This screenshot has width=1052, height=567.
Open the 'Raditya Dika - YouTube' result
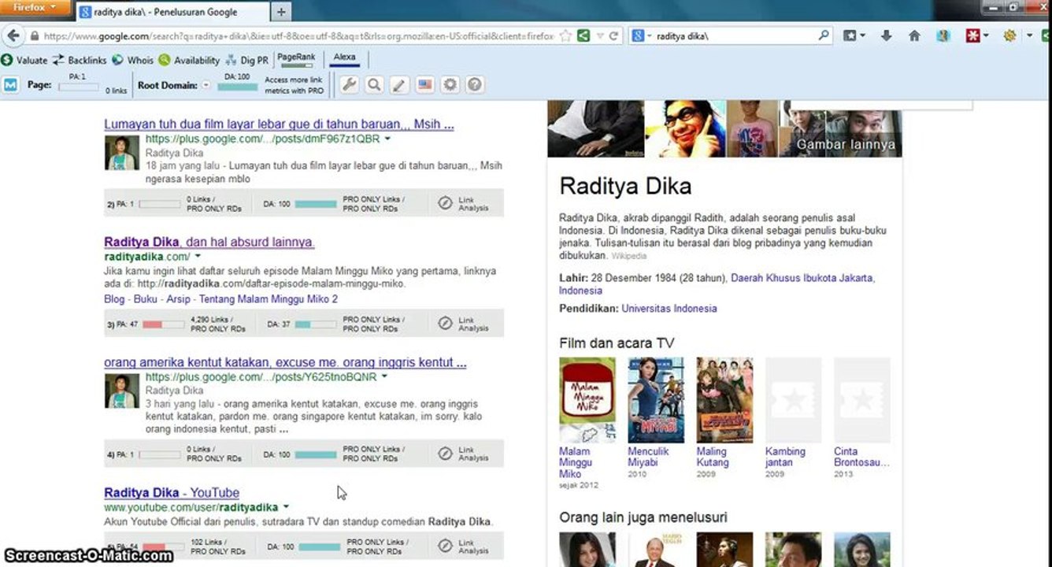click(x=172, y=493)
